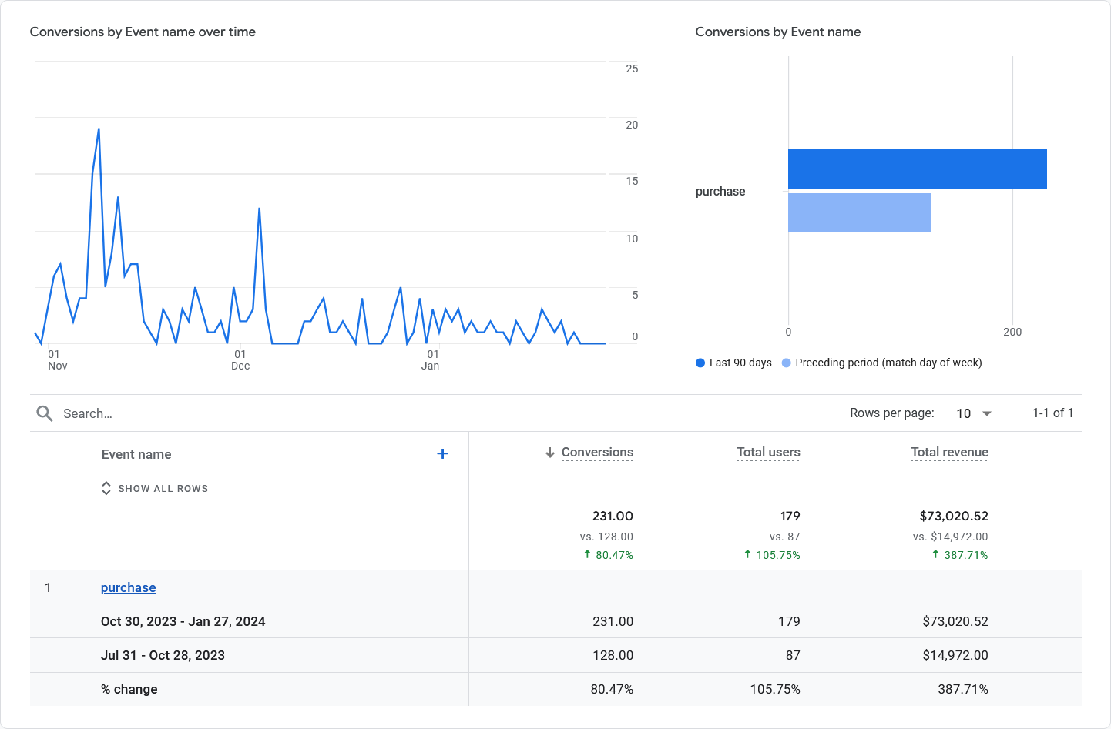The height and width of the screenshot is (729, 1111).
Task: Click the Show All Rows expand icon
Action: click(106, 489)
